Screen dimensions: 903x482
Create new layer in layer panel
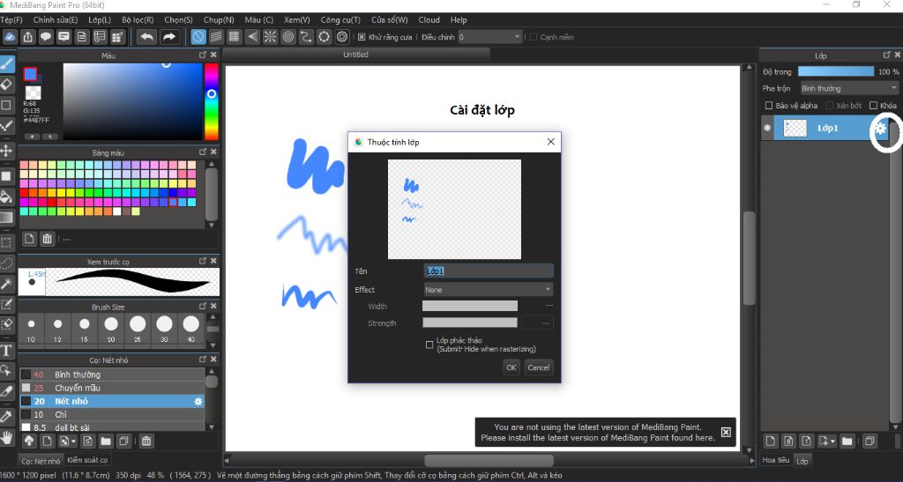click(x=771, y=441)
